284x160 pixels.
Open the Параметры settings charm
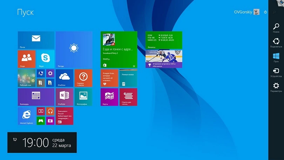pos(276,87)
